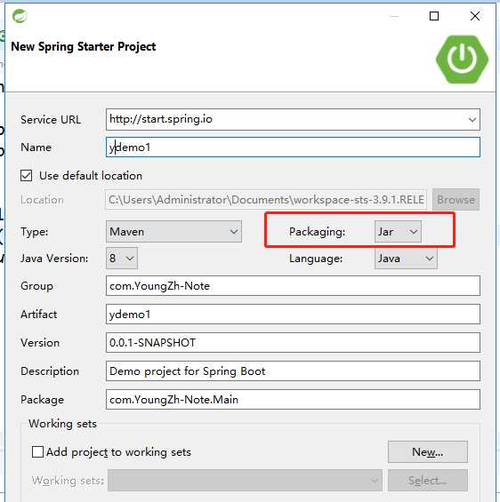Click the Working sets group title
This screenshot has width=500, height=502.
62,424
